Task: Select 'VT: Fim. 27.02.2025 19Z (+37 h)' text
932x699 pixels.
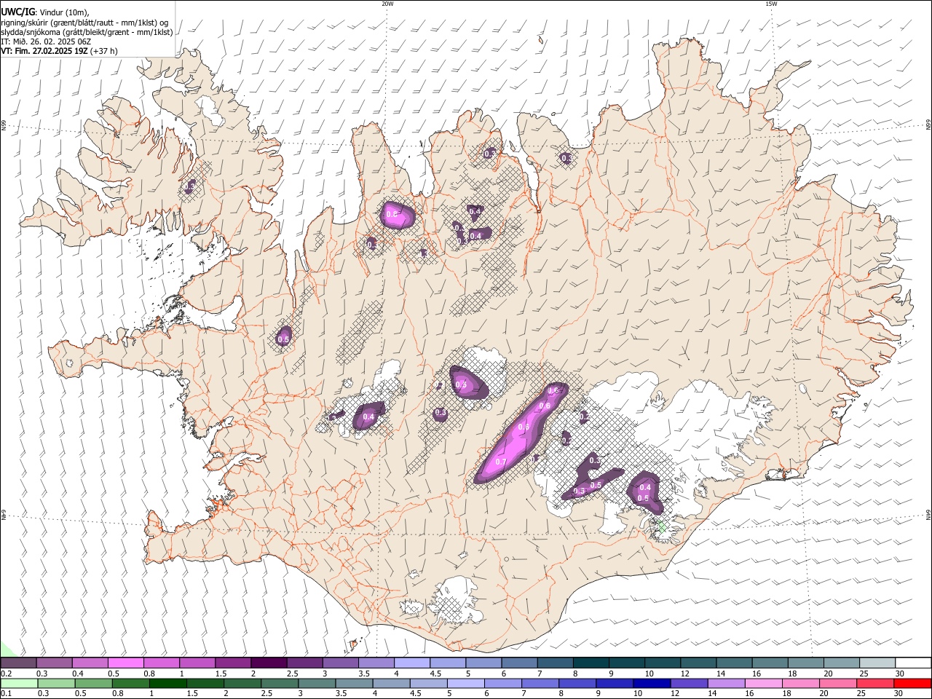Action: click(59, 51)
